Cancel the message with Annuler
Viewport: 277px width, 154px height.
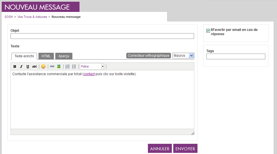[x=160, y=149]
